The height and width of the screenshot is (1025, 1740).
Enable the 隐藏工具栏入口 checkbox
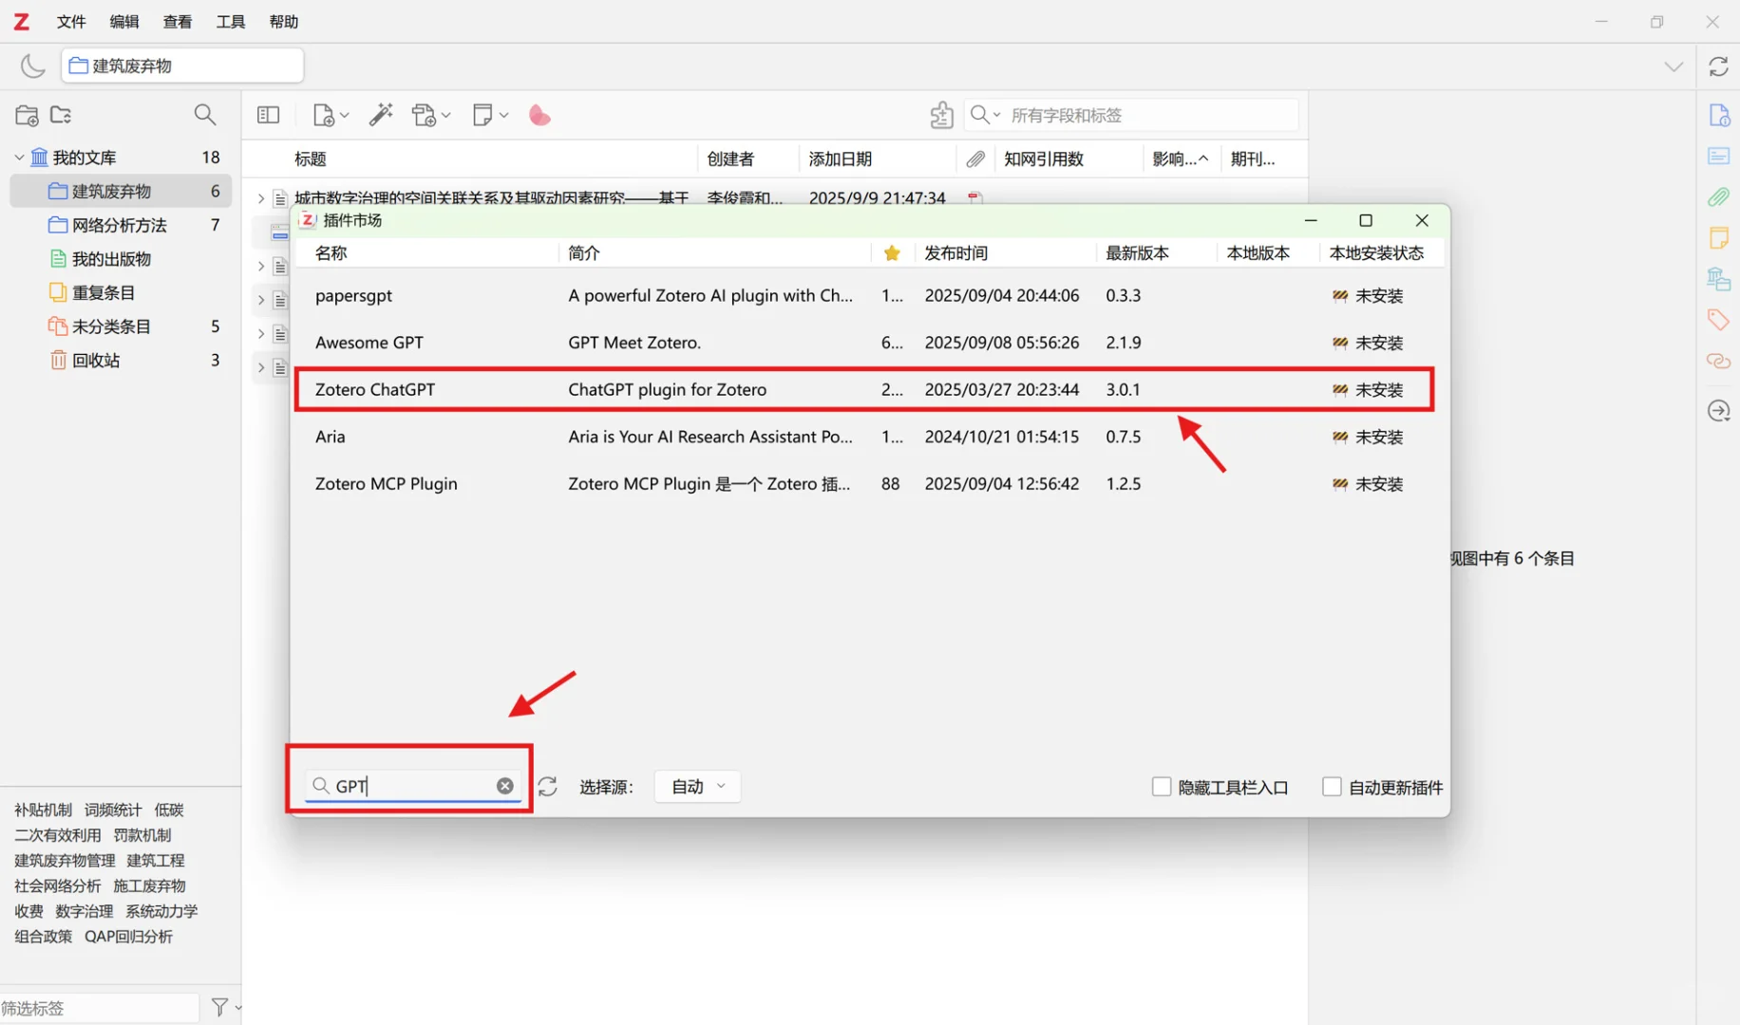tap(1161, 787)
